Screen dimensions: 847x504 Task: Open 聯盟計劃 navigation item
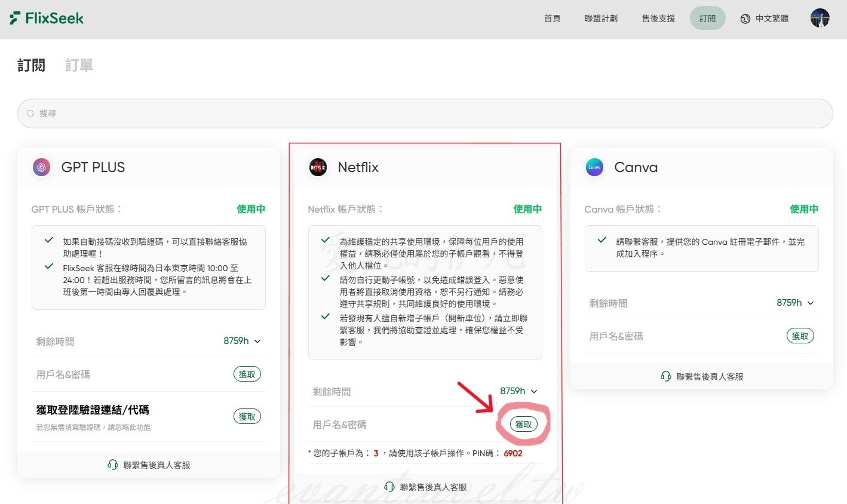pos(601,19)
